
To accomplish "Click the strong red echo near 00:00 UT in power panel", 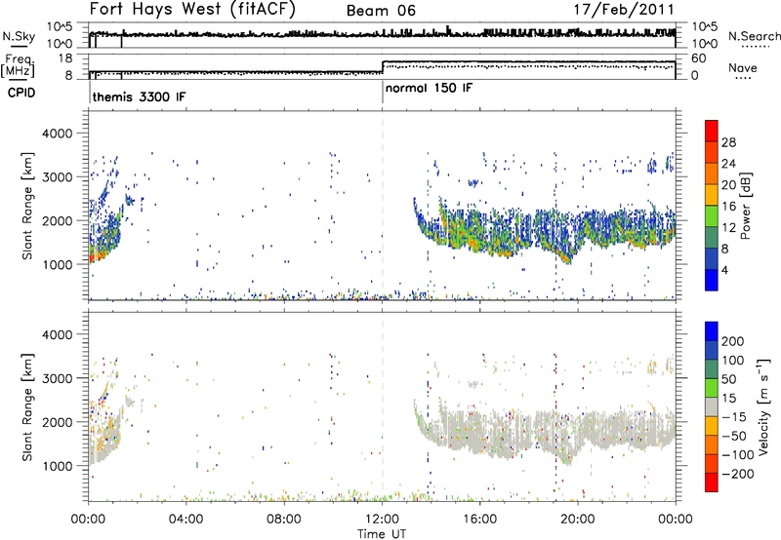I will coord(94,256).
